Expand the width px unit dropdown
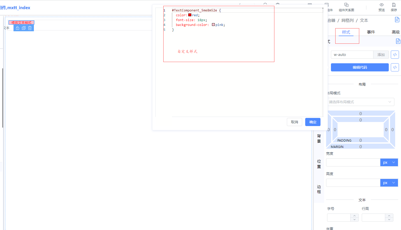 (389, 162)
